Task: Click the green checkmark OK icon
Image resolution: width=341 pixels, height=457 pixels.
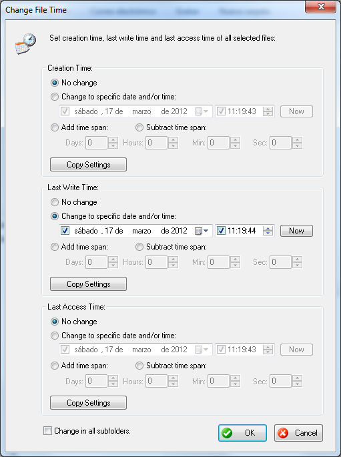Action: click(227, 433)
